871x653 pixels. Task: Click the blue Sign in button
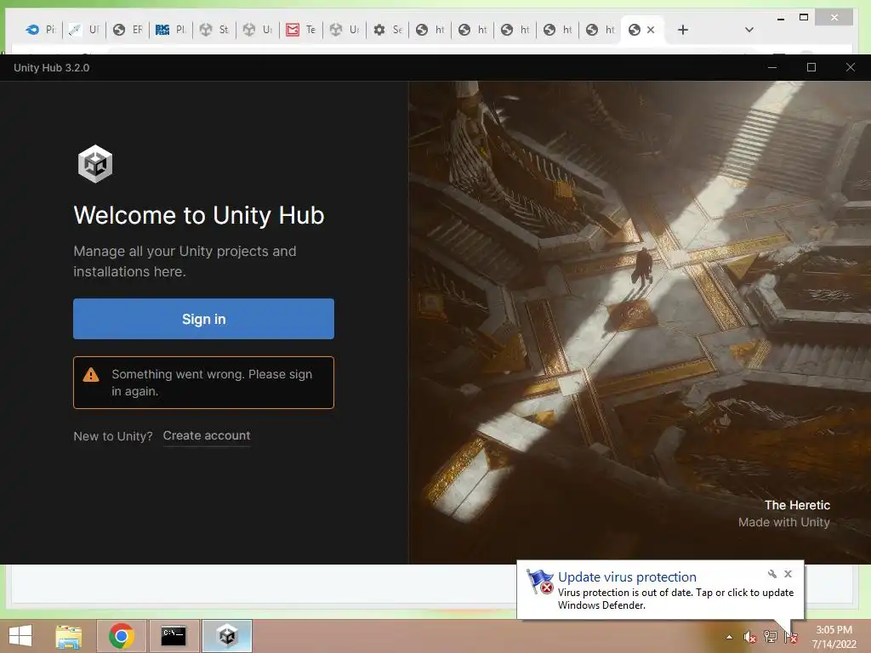203,319
